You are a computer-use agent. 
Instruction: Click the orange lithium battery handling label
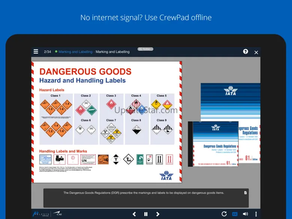[103, 159]
